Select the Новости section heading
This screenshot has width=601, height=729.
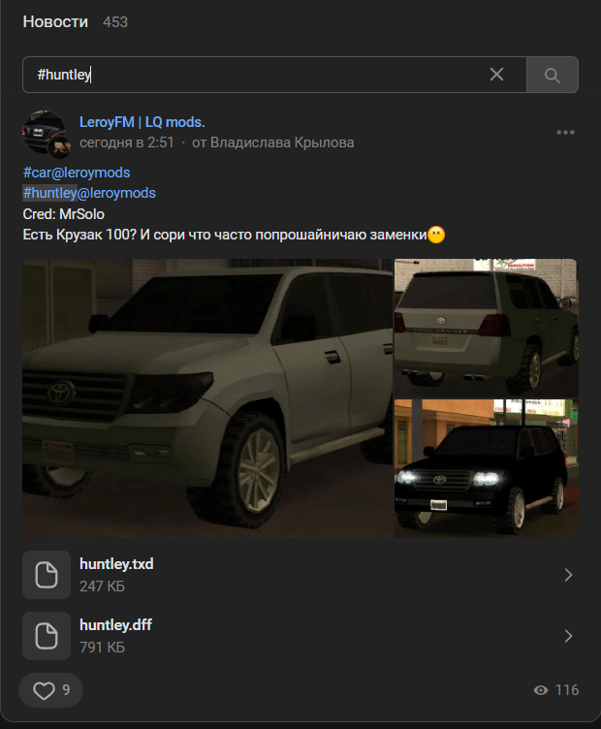pyautogui.click(x=55, y=22)
